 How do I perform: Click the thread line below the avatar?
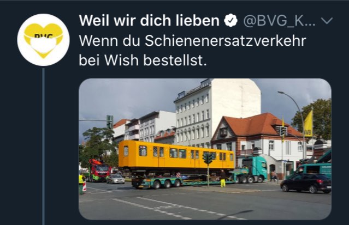click(x=43, y=147)
